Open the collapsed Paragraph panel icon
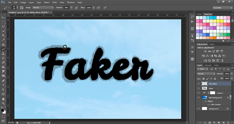234x124 pixels. point(192,52)
